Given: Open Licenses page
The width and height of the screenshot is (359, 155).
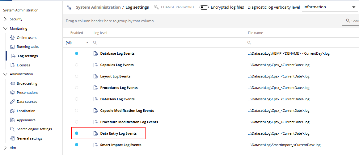Looking at the screenshot, I should 23,65.
